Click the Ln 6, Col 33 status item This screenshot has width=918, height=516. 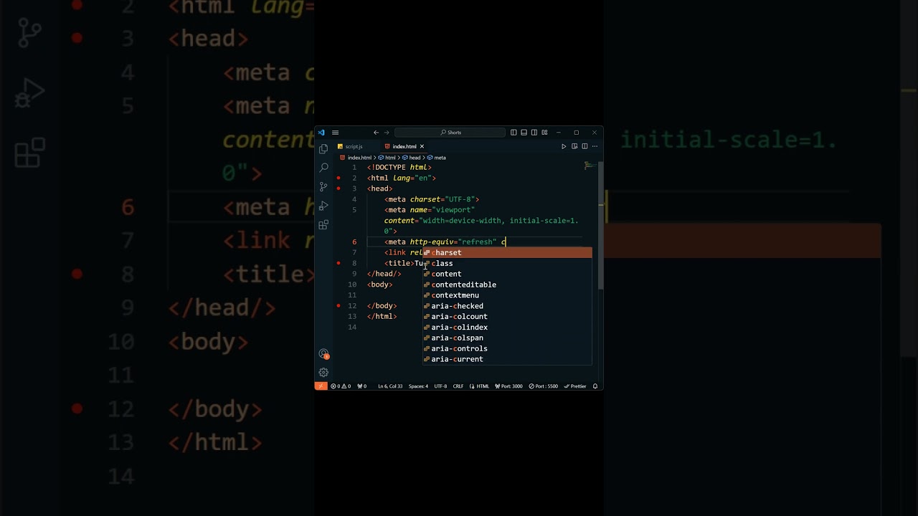[x=390, y=386]
